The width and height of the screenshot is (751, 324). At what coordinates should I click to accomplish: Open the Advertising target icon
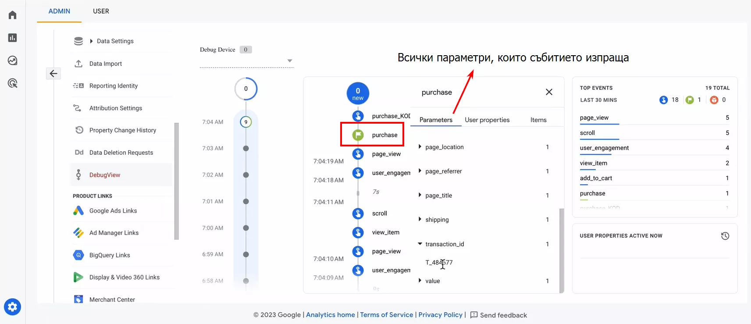12,83
